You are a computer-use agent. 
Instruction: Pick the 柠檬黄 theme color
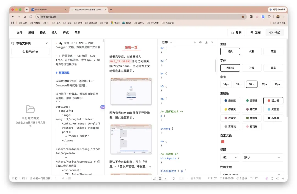(x=230, y=109)
